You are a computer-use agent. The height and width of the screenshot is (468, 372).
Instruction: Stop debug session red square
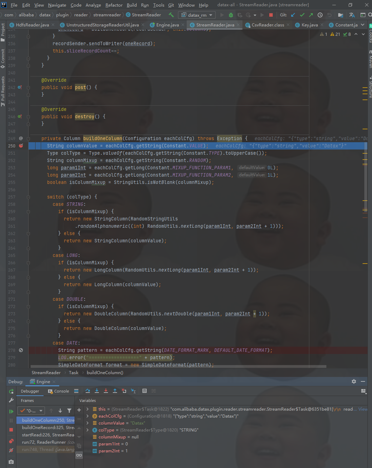tap(11, 430)
